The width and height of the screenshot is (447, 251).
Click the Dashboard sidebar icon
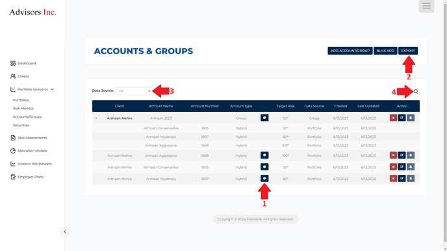pyautogui.click(x=13, y=63)
